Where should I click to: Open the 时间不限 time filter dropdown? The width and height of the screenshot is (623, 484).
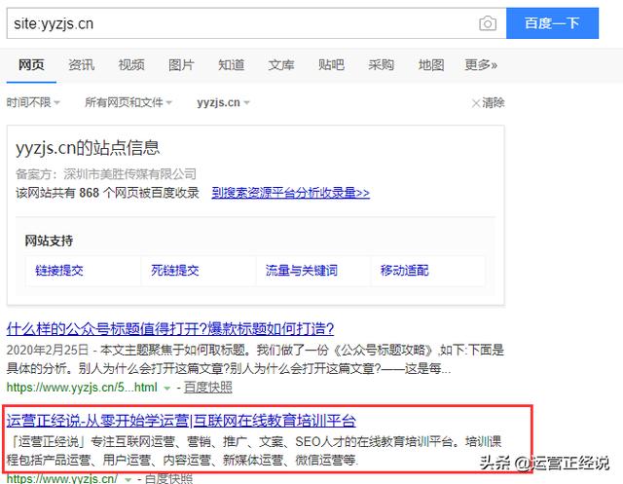click(33, 102)
